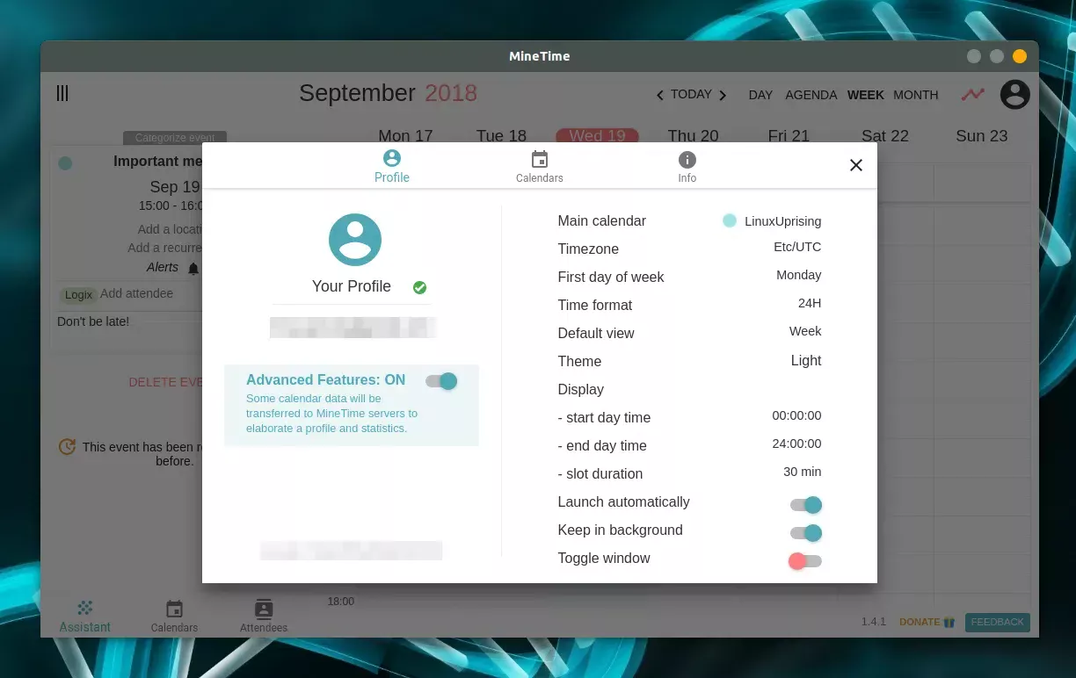1076x678 pixels.
Task: Go to previous week with left chevron
Action: coord(660,95)
